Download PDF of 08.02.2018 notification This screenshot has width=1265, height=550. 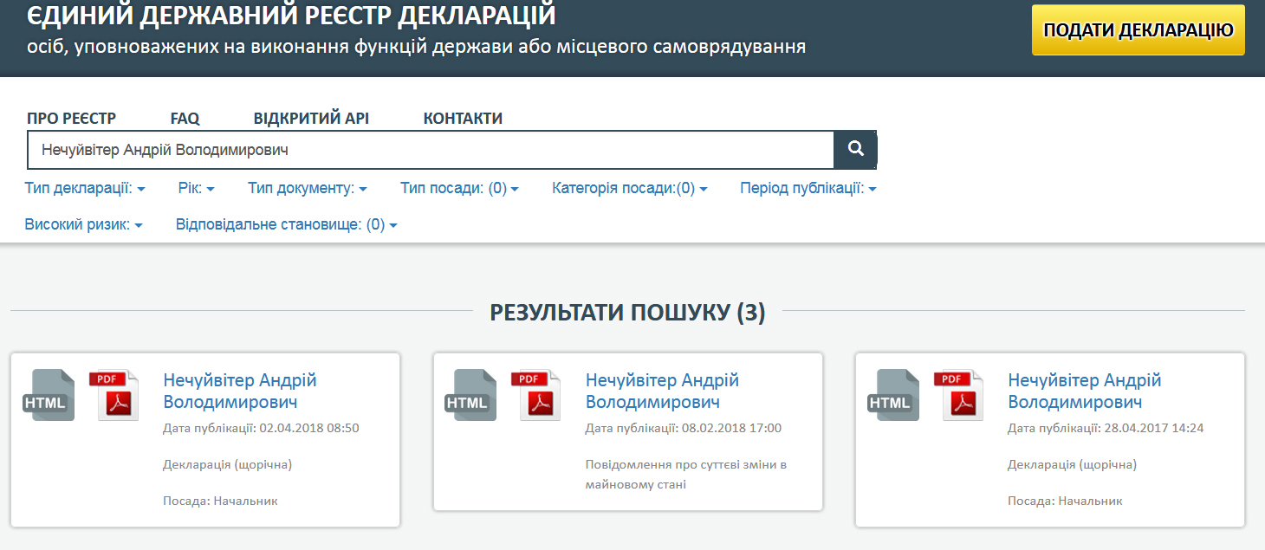(x=536, y=396)
